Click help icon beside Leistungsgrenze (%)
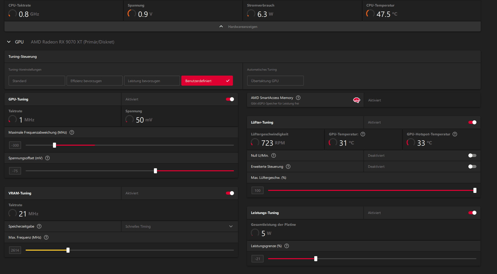The width and height of the screenshot is (497, 274). click(287, 246)
